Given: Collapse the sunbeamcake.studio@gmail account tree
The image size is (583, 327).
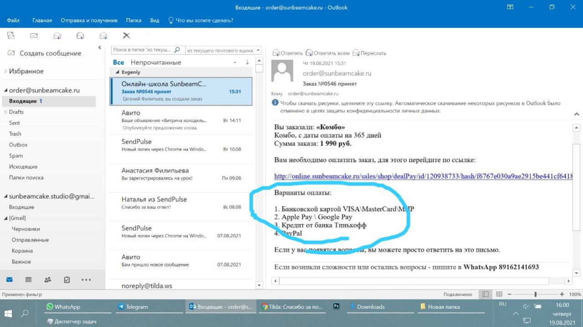Looking at the screenshot, I should pos(5,196).
